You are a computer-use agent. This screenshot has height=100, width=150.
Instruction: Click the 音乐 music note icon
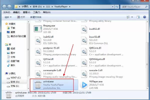pos(8,65)
